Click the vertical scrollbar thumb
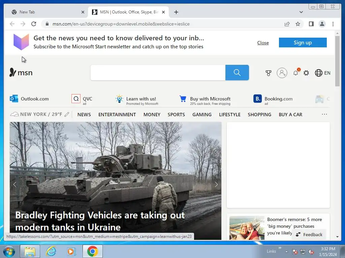The image size is (345, 258). pos(337,61)
